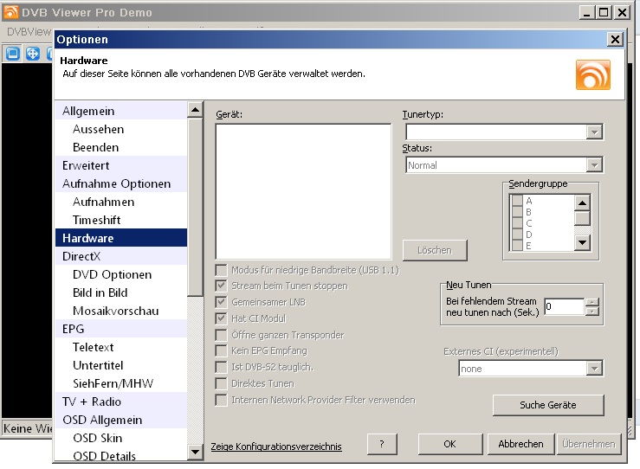The width and height of the screenshot is (640, 469).
Task: Expand the Status dropdown showing Normal
Action: (x=594, y=165)
